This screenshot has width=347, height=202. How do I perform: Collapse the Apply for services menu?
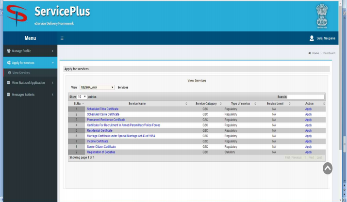click(52, 62)
